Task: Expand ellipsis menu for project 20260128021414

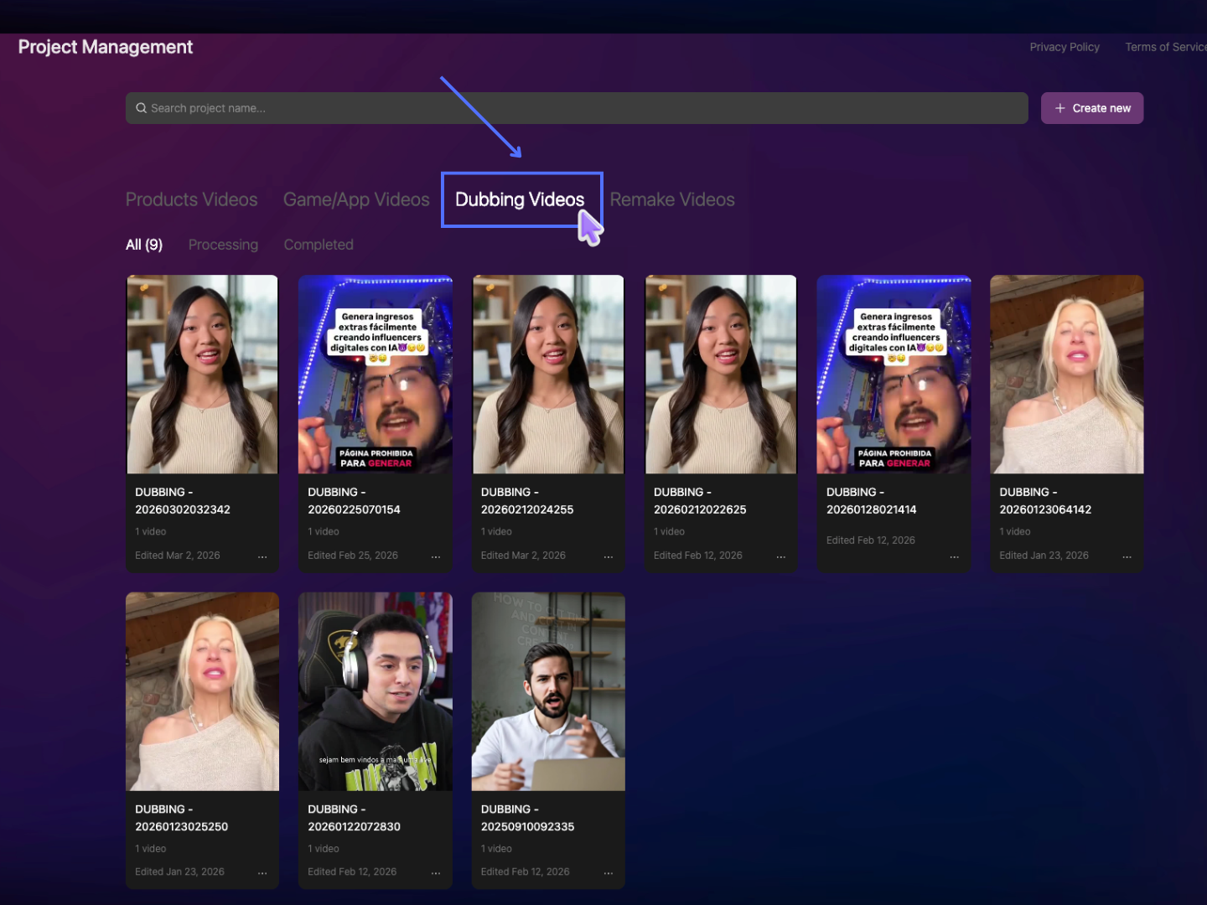Action: click(954, 556)
